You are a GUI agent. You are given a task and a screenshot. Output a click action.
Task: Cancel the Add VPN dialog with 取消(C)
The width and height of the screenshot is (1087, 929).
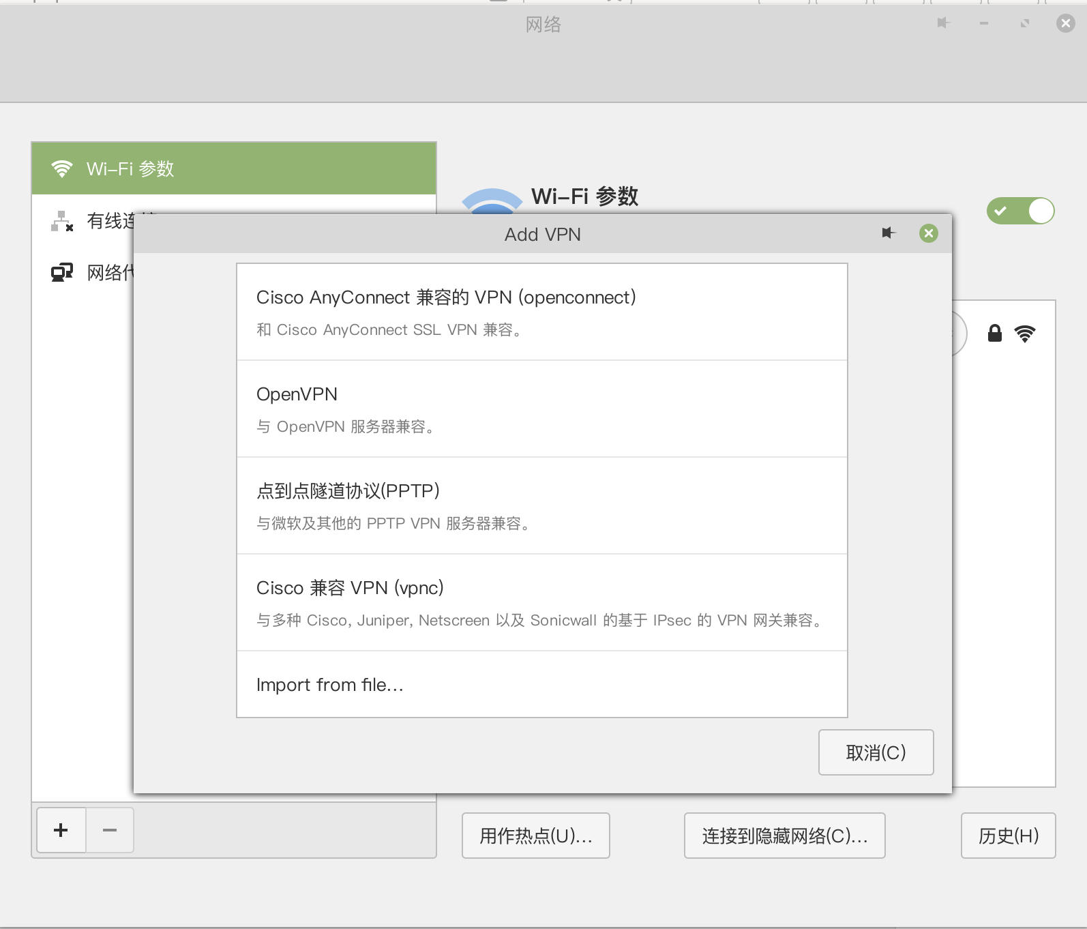[876, 752]
